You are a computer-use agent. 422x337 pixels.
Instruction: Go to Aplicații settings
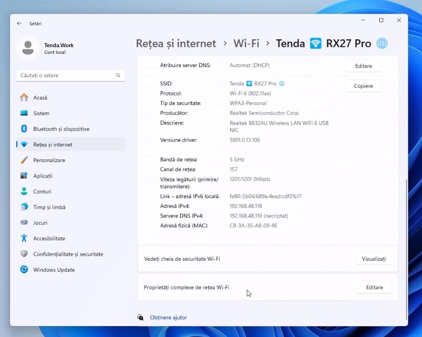pyautogui.click(x=71, y=175)
